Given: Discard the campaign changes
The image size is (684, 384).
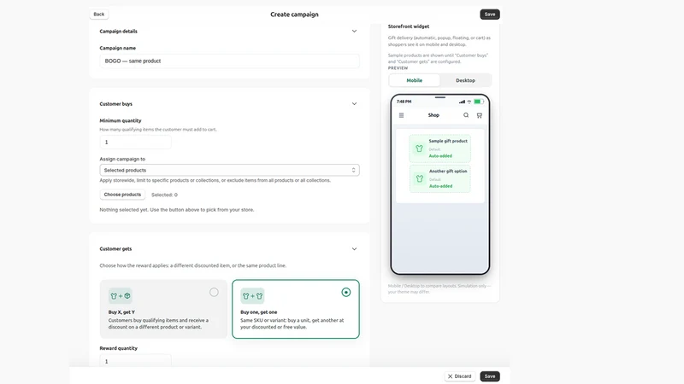Looking at the screenshot, I should coord(460,376).
